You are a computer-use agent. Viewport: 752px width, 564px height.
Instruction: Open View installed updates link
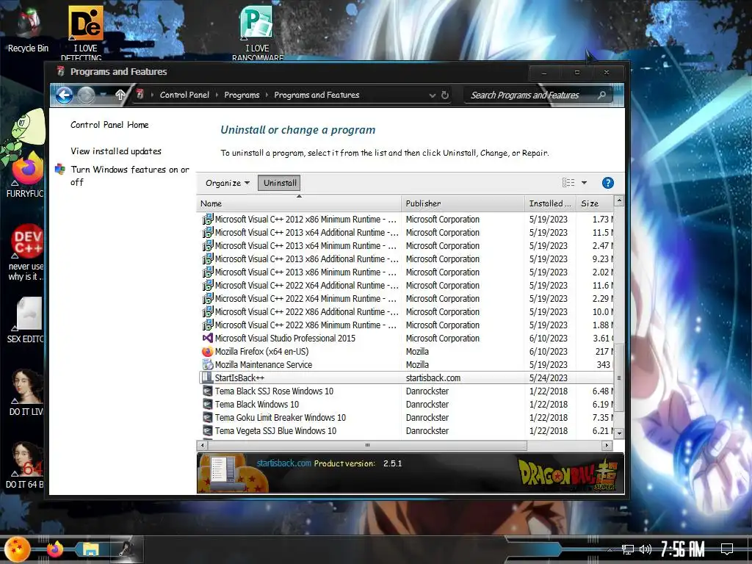116,151
